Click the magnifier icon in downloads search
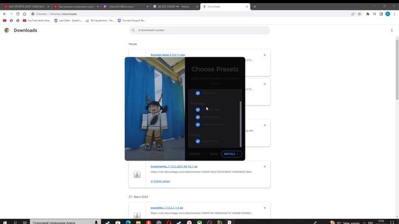The image size is (399, 224). [133, 30]
